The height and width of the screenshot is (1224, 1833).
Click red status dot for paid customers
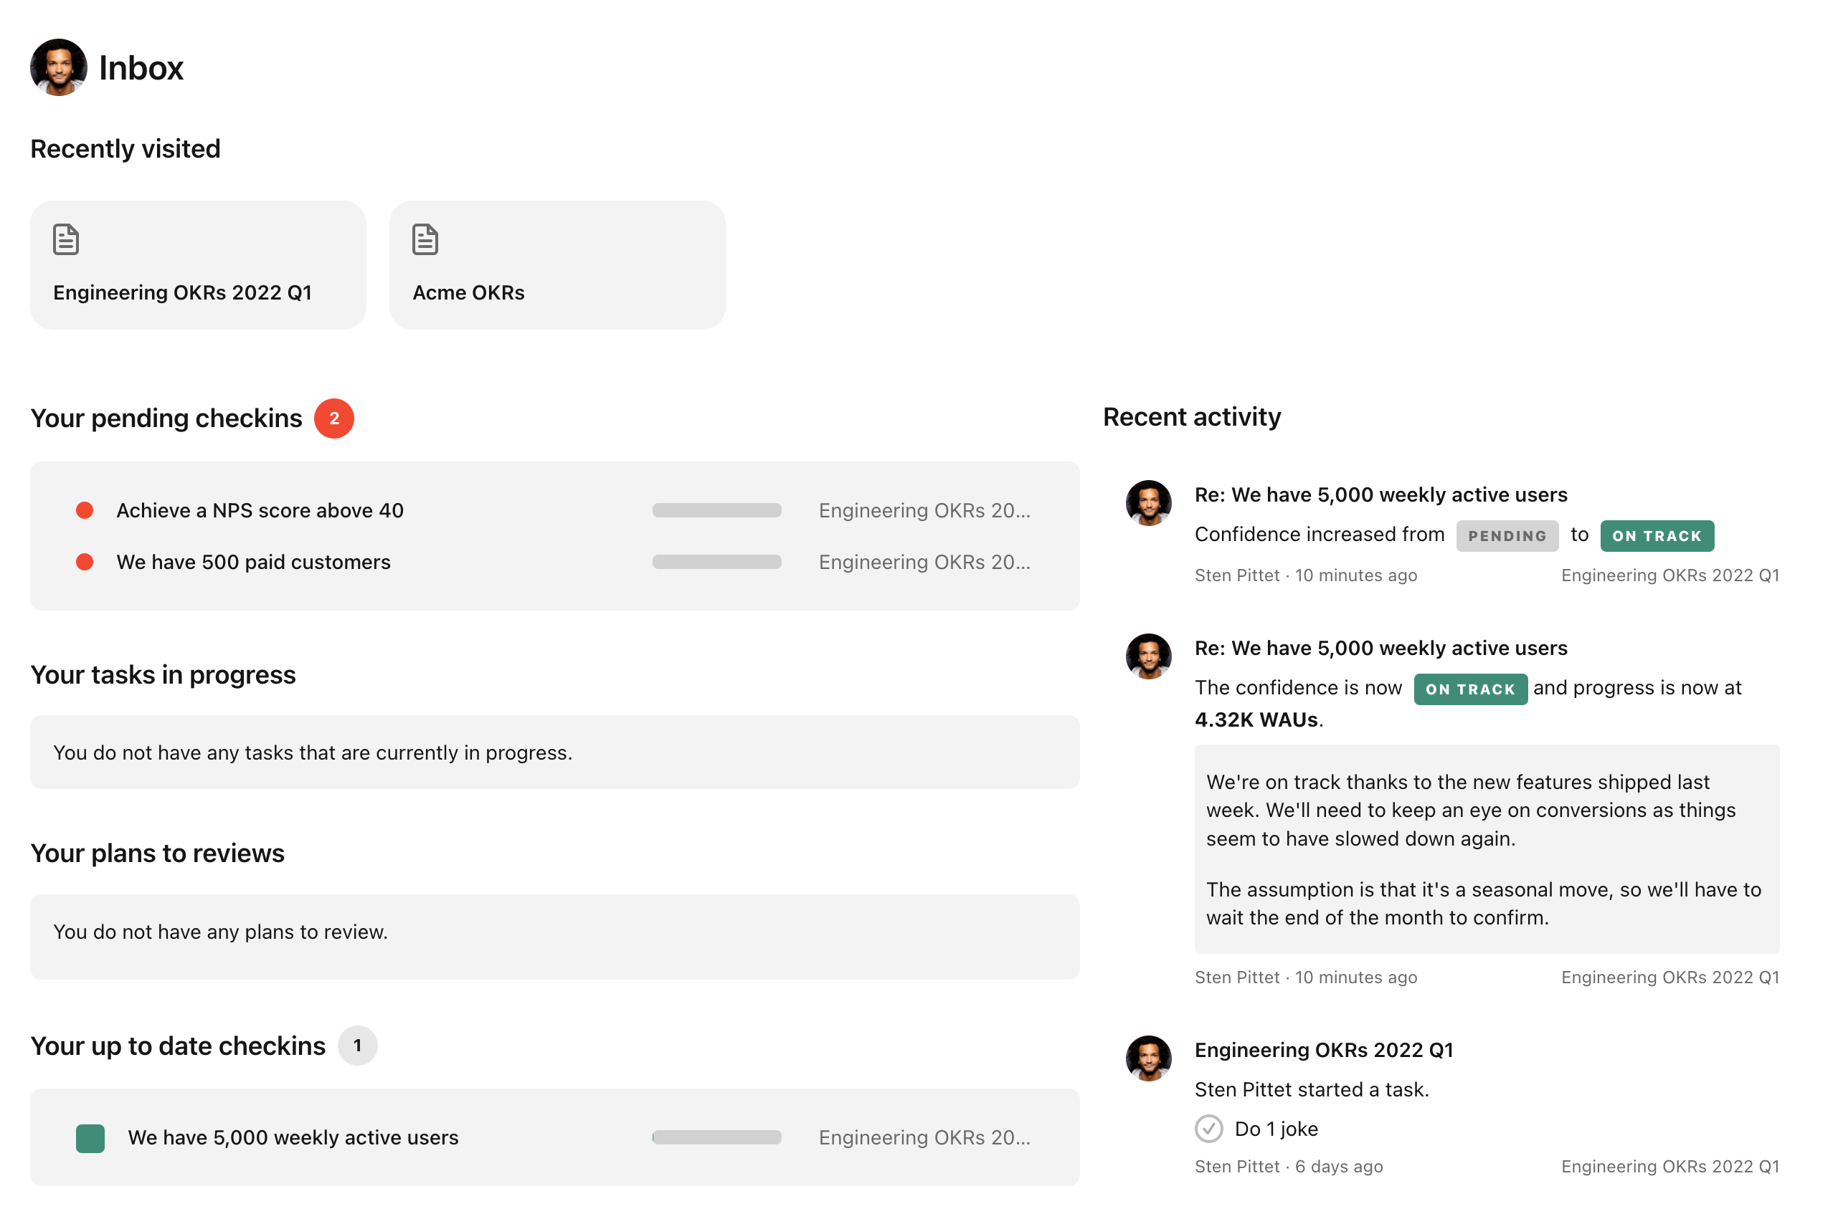[x=85, y=562]
